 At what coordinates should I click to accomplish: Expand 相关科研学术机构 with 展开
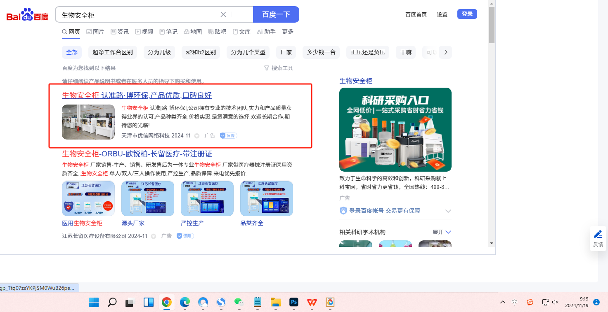(442, 232)
